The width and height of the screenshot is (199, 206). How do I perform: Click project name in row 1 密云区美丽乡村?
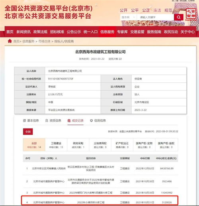pos(91,169)
